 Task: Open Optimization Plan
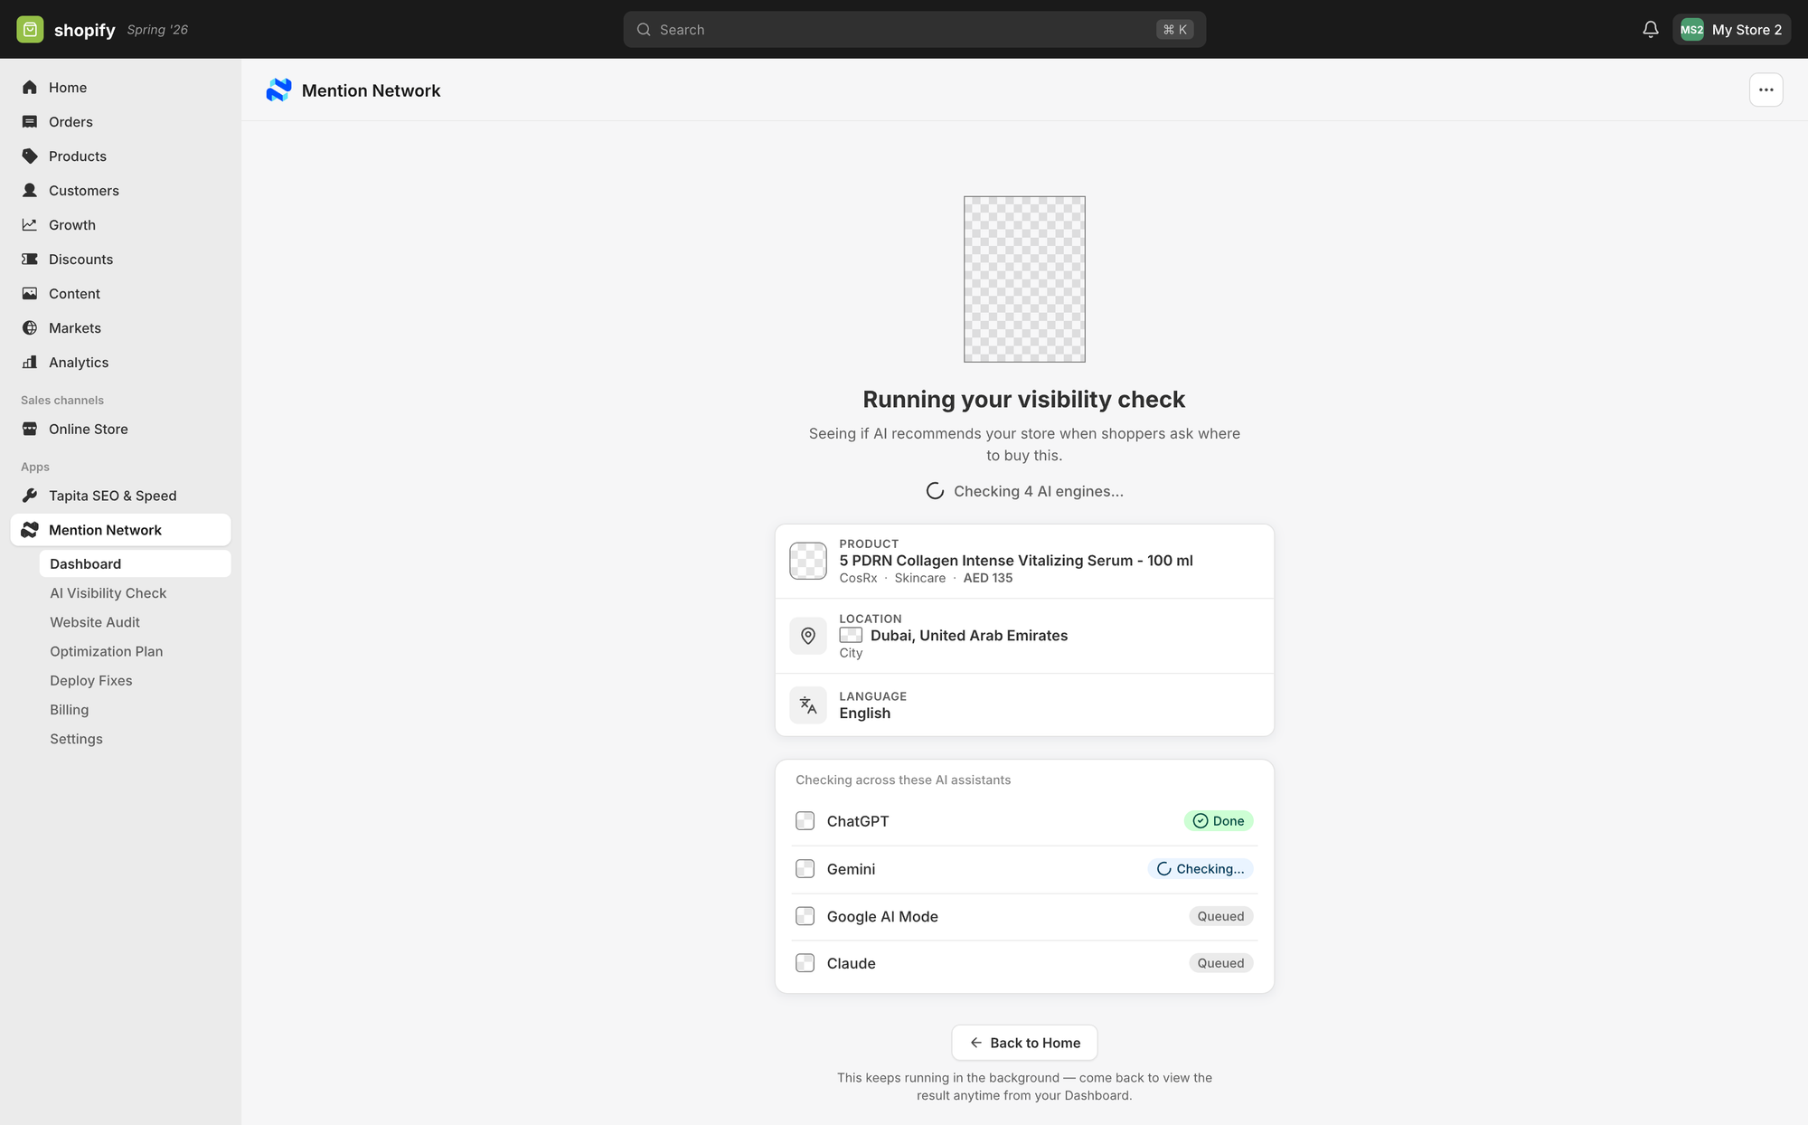click(135, 651)
